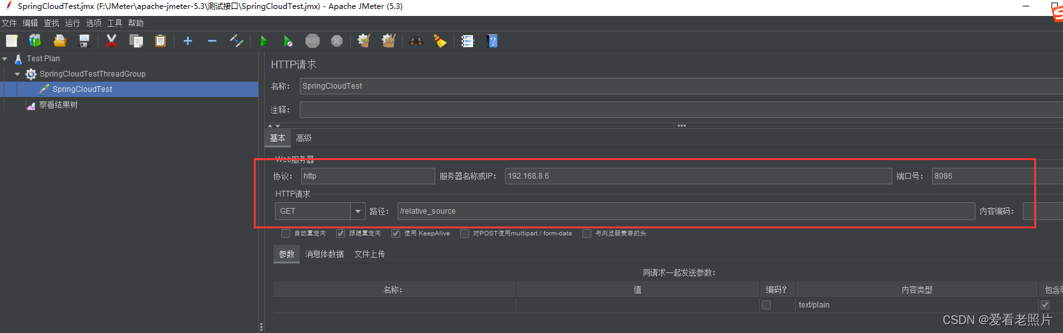The height and width of the screenshot is (333, 1063).
Task: Collapse the SpringCloudTestThreadGroup node arrow
Action: (x=17, y=74)
